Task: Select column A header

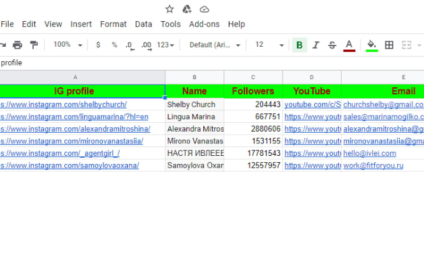Action: (x=82, y=77)
